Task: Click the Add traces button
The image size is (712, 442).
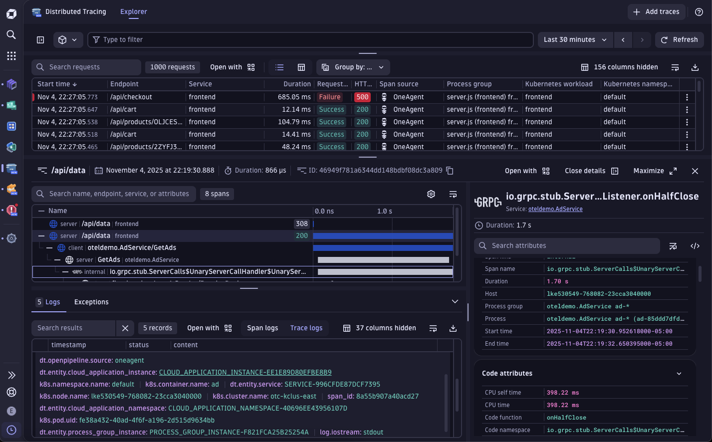Action: [656, 12]
